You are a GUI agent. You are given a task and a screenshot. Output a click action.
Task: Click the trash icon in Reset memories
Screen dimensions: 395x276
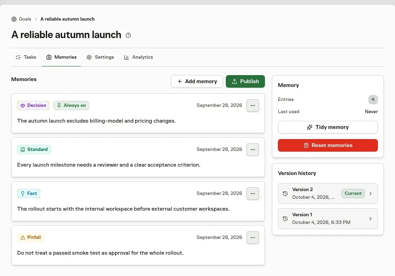tap(306, 145)
